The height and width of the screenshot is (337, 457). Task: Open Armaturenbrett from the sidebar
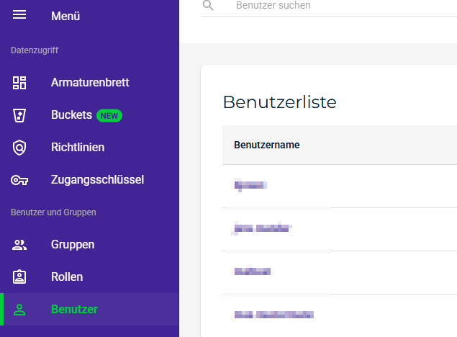(x=90, y=82)
